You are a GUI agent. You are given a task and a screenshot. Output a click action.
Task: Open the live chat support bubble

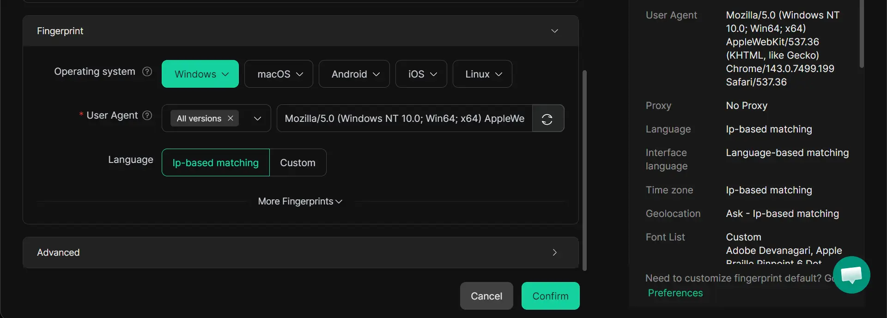(x=851, y=275)
